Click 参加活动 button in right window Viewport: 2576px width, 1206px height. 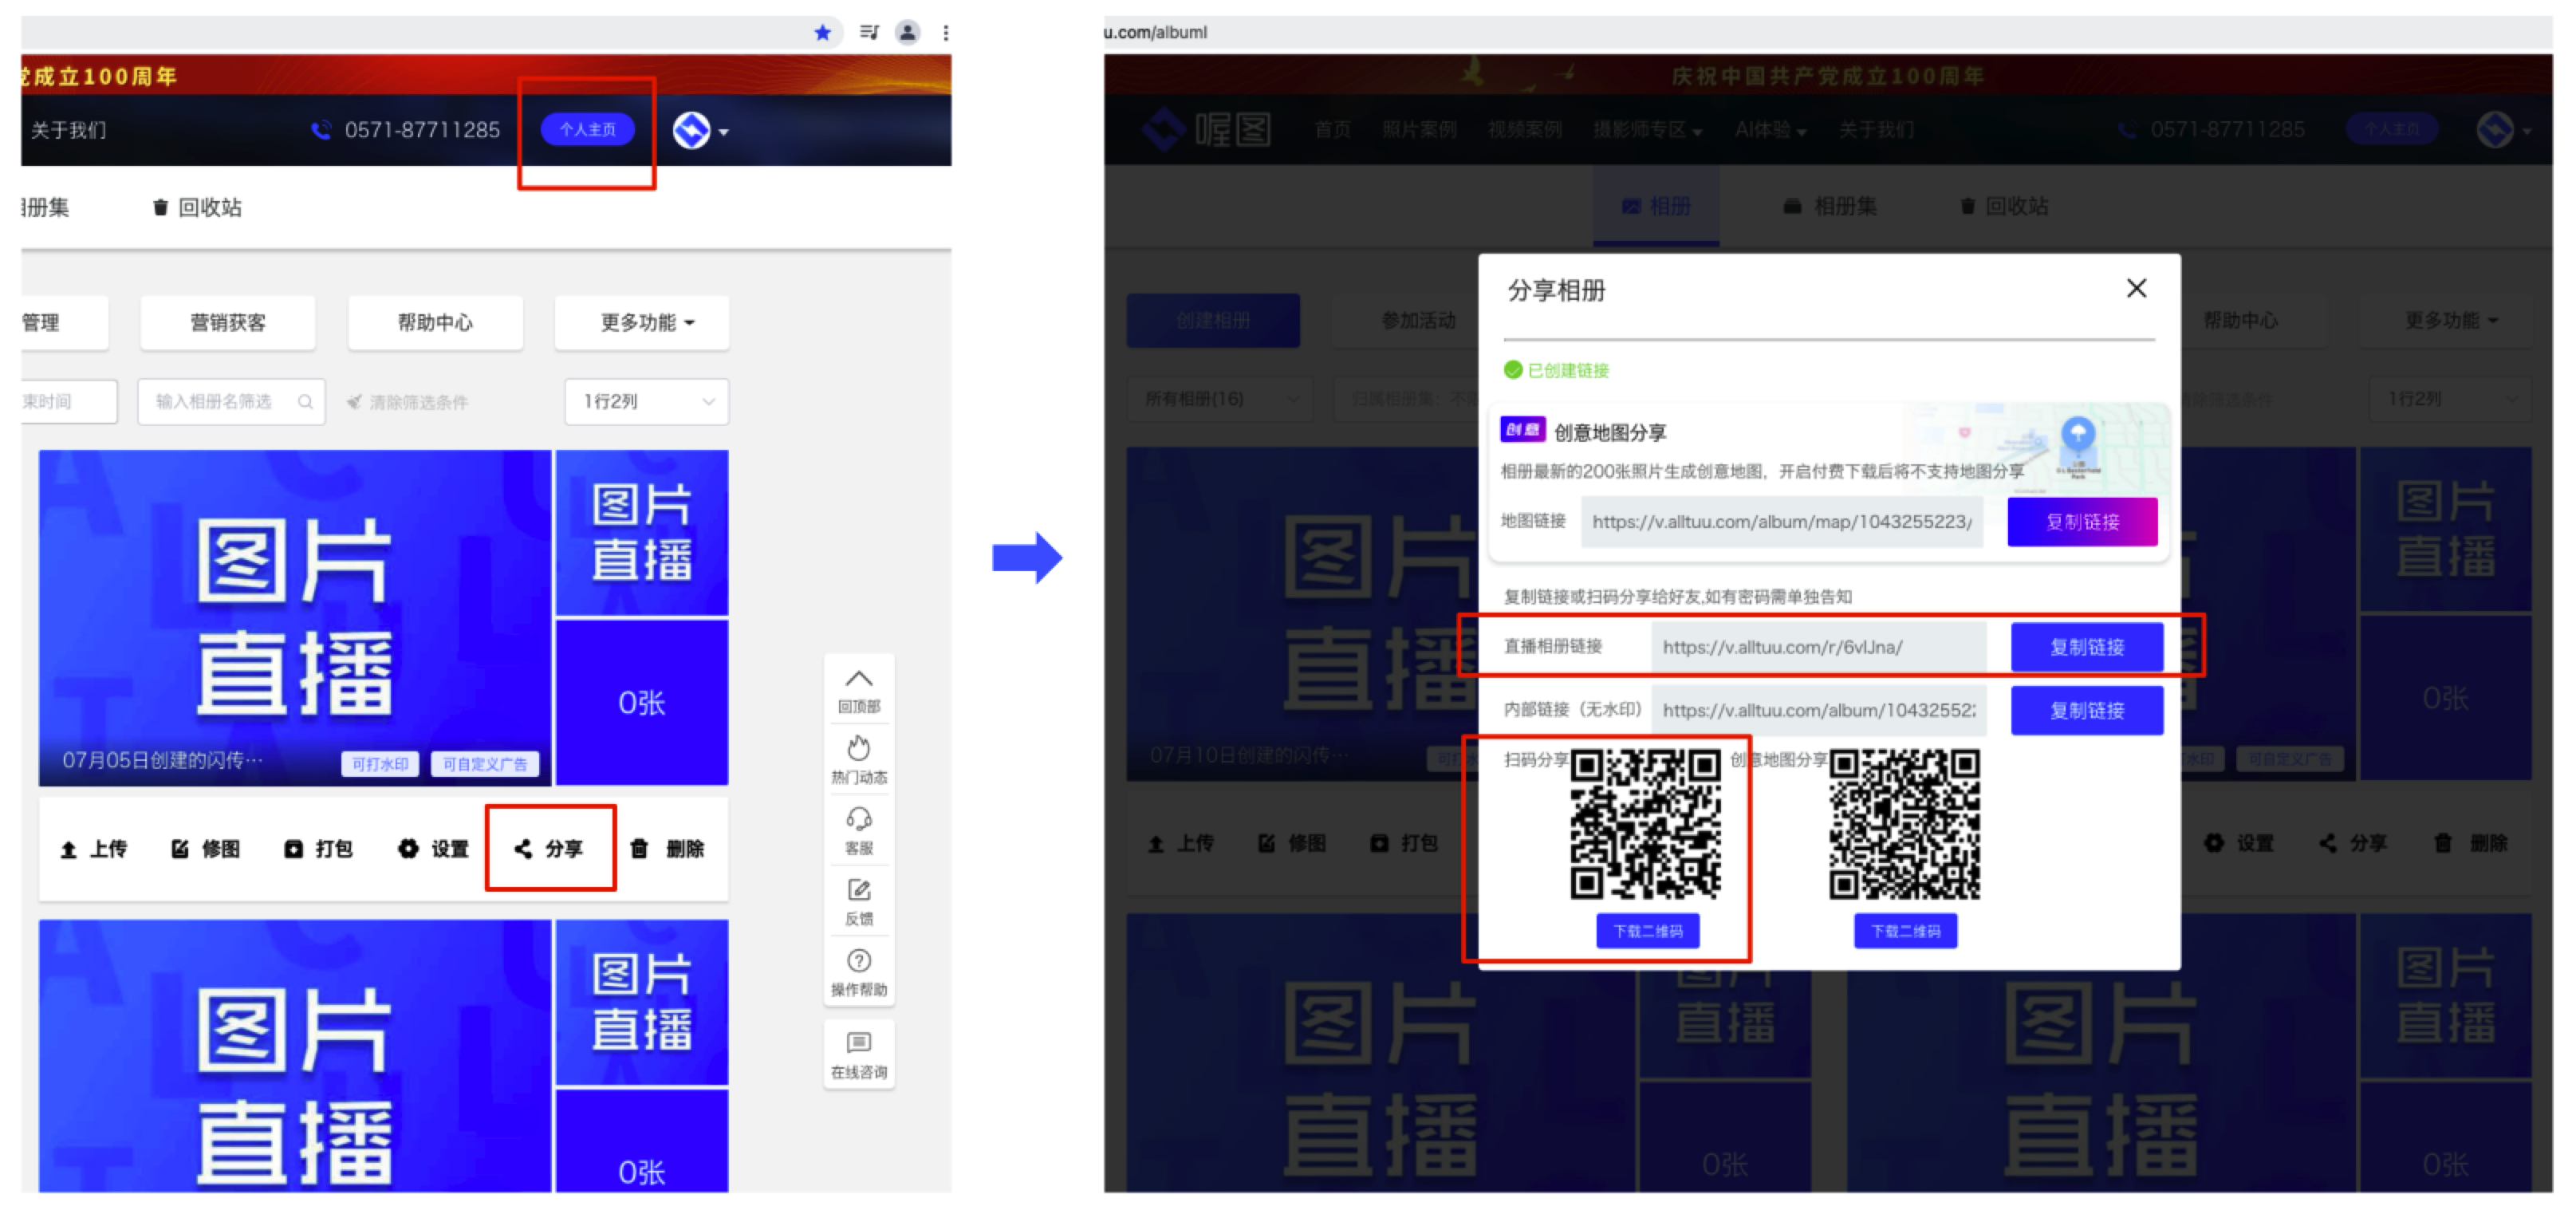[x=1418, y=320]
